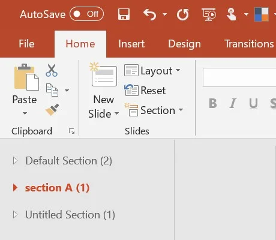Select the Format Painter brush

[52, 109]
